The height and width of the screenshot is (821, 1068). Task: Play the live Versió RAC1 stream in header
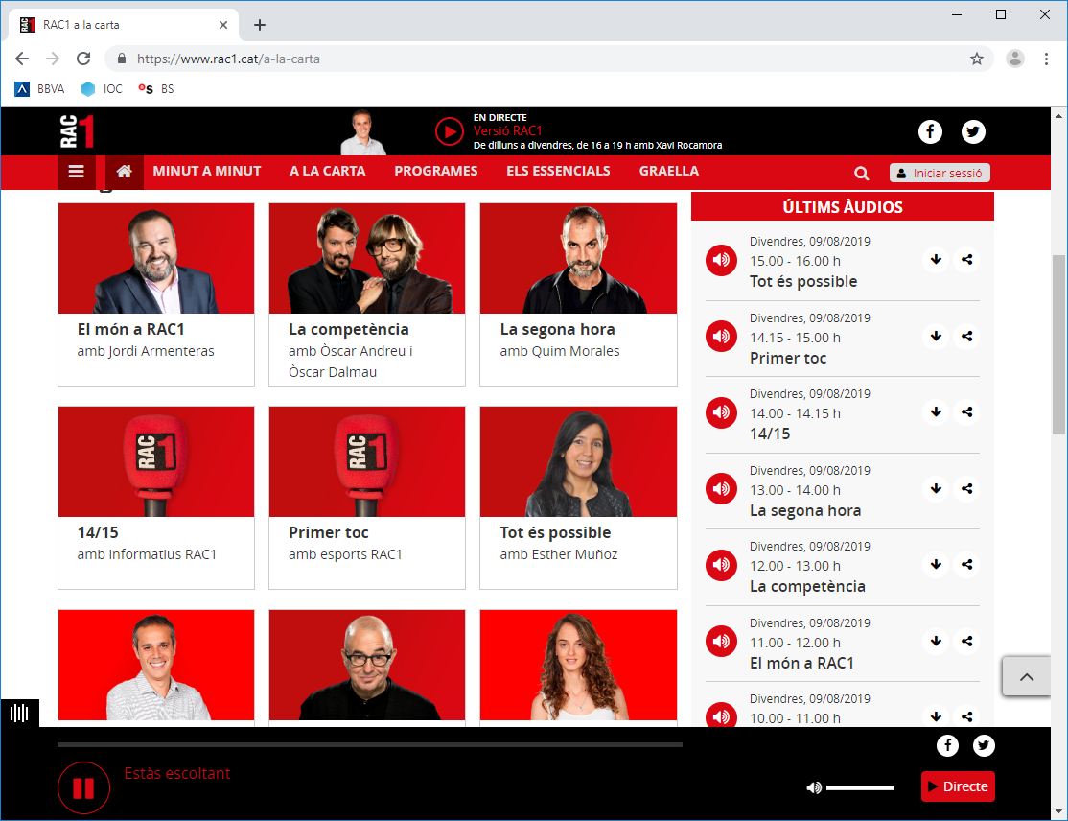coord(449,131)
